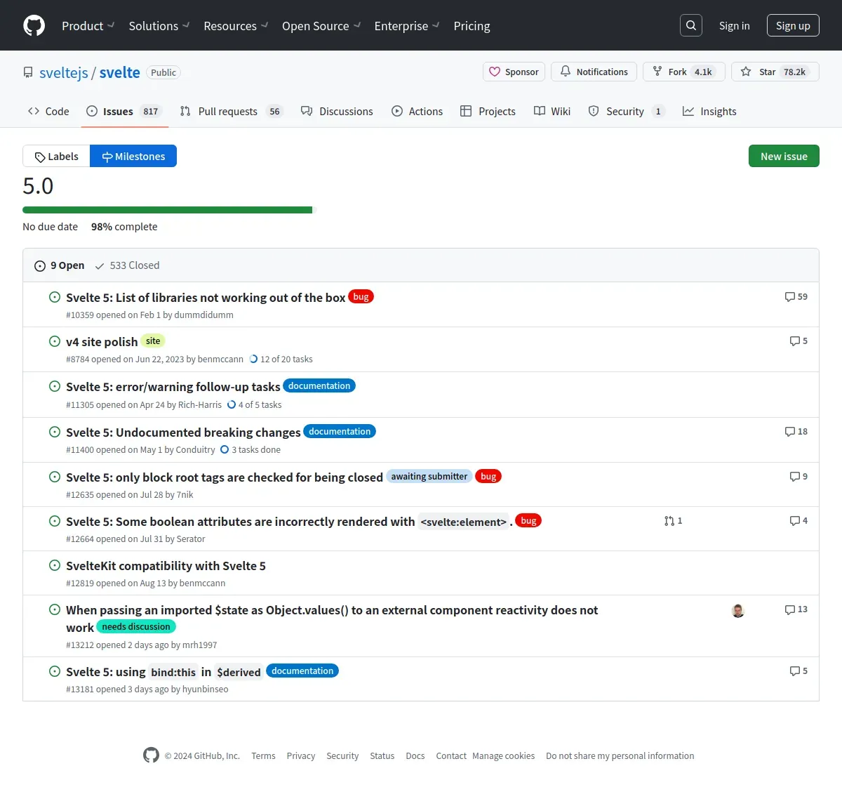Open linked pull request icon with 1

pos(673,521)
